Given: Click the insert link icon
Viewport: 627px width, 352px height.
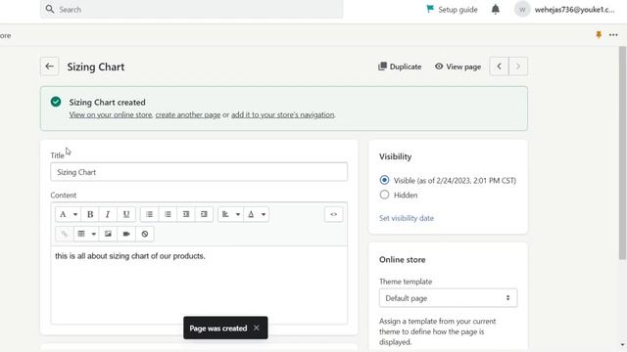Looking at the screenshot, I should (x=64, y=234).
